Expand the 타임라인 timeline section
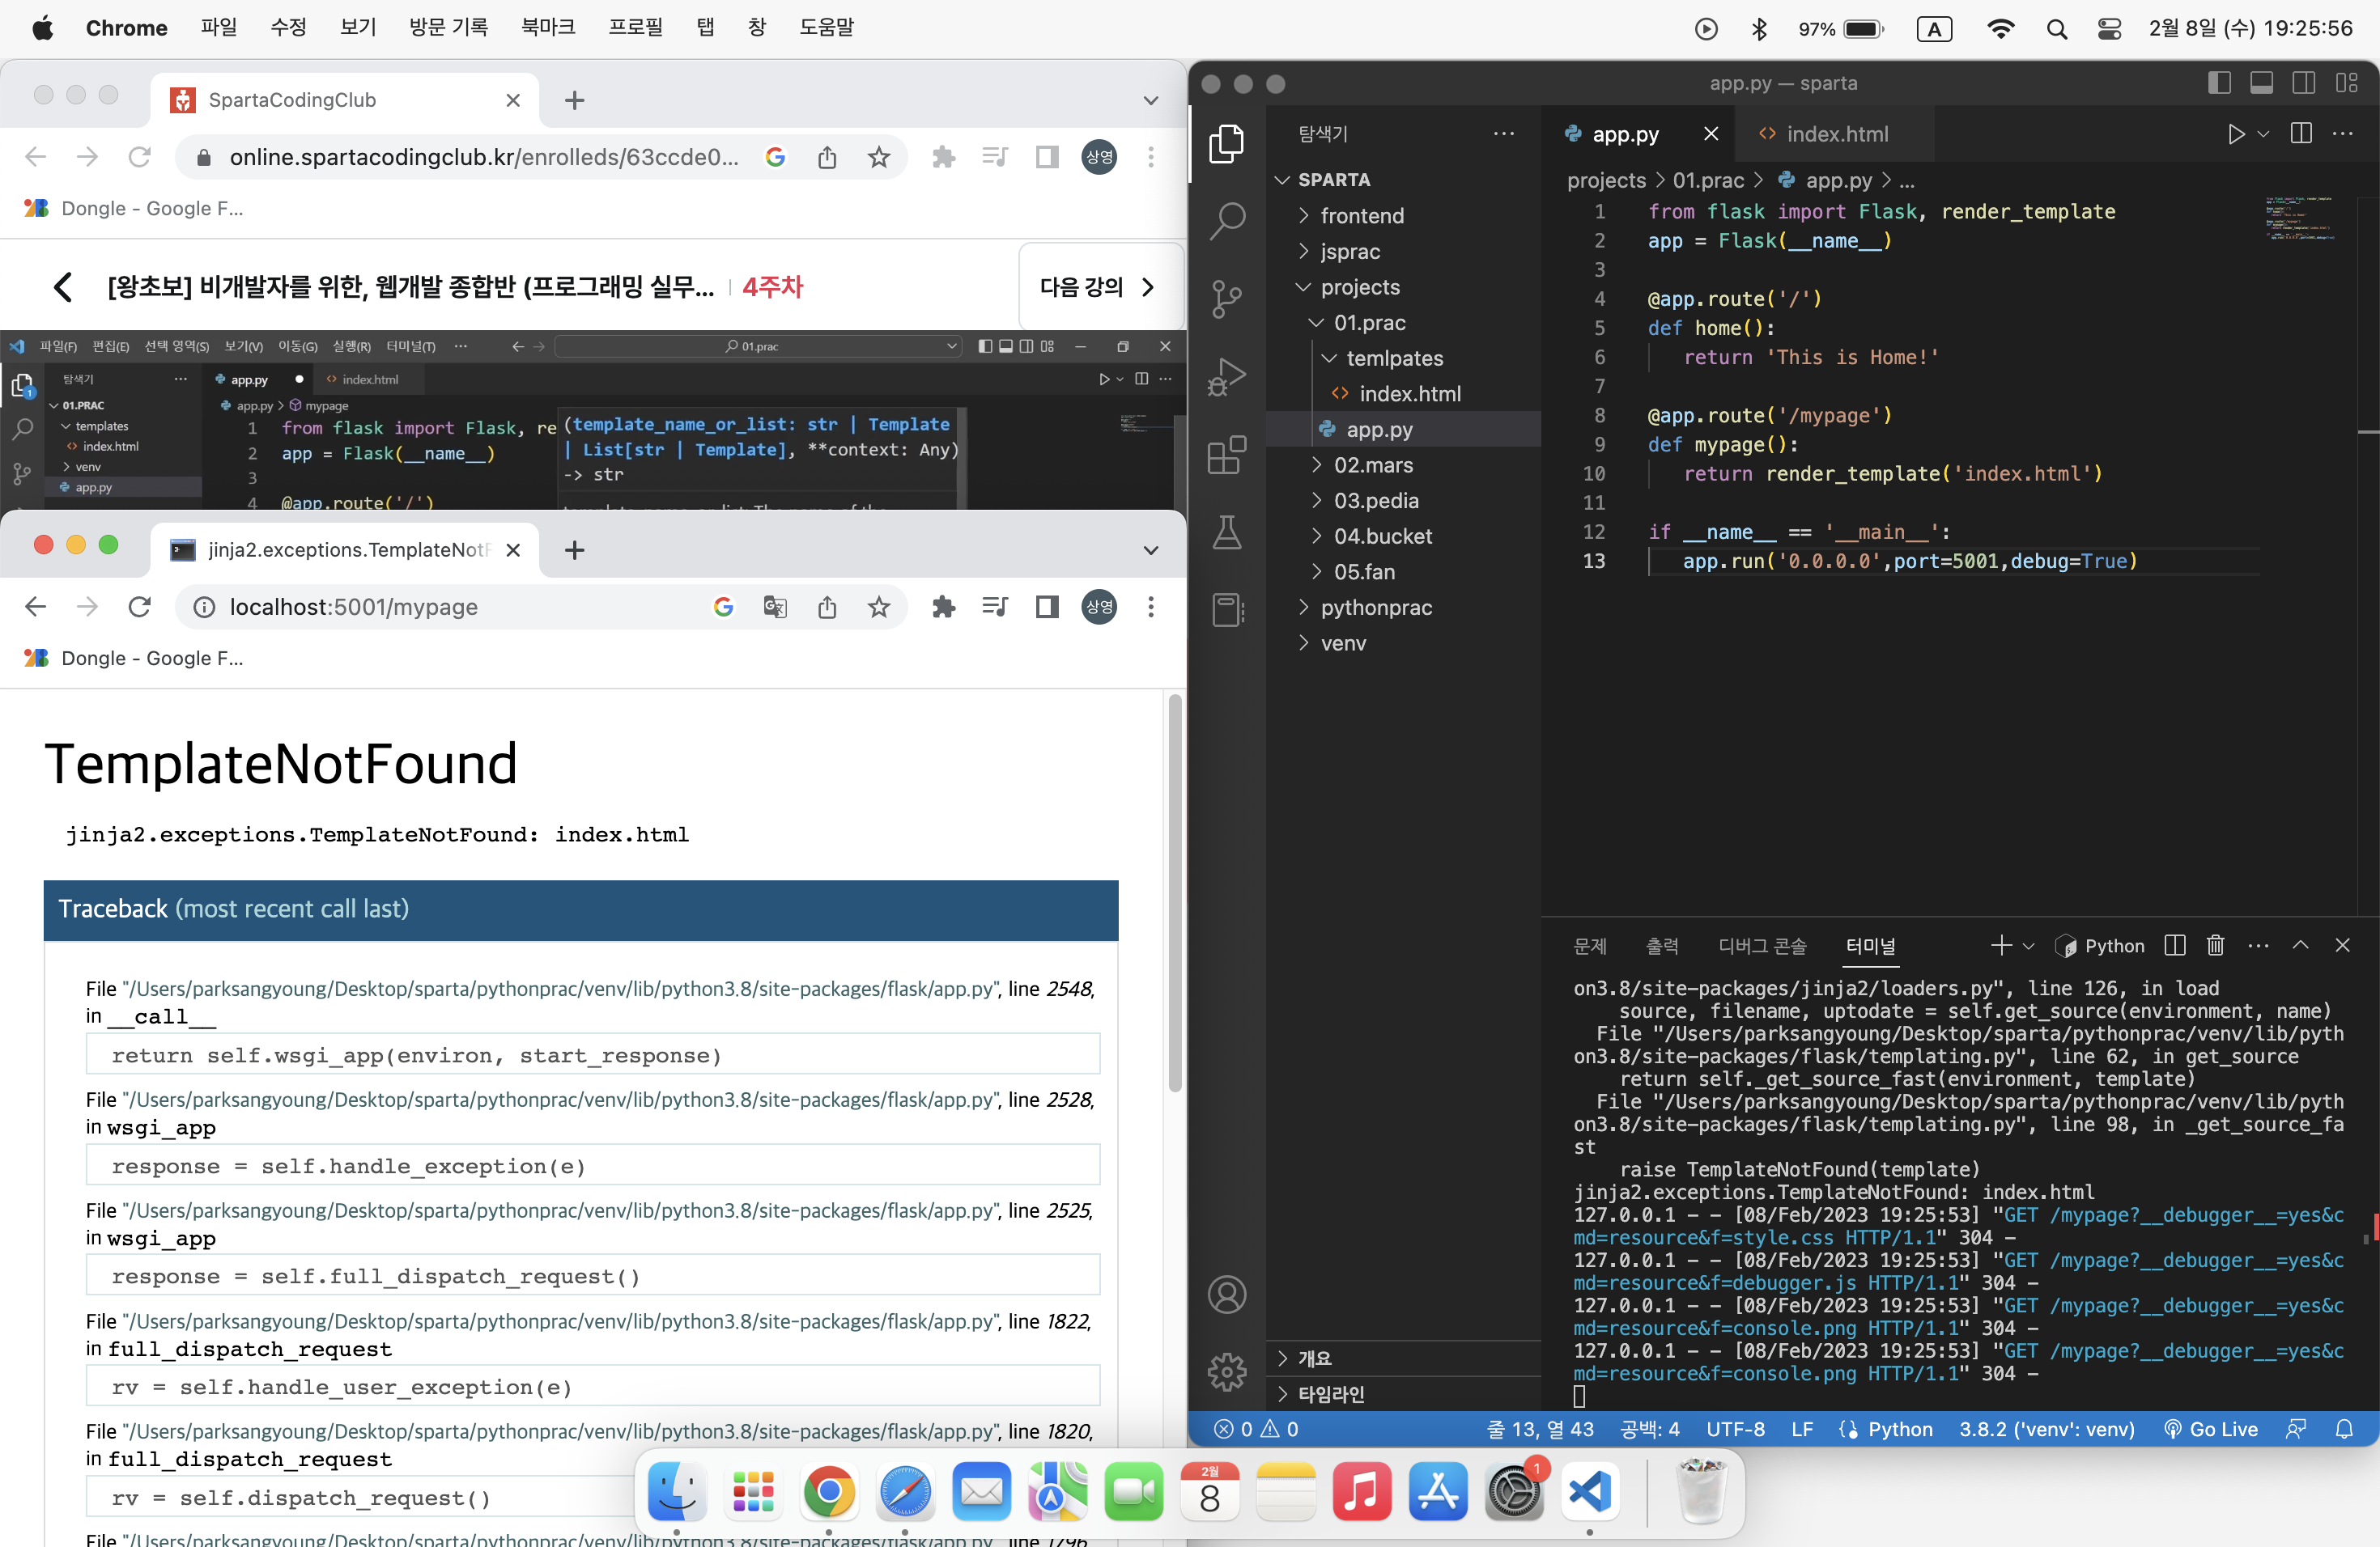 [x=1403, y=1393]
